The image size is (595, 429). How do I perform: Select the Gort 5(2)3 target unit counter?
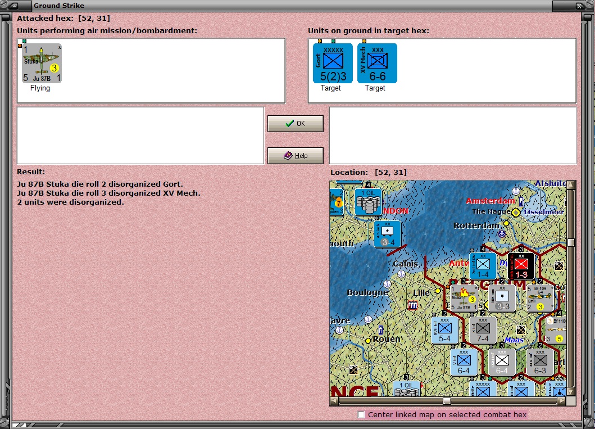tap(333, 63)
